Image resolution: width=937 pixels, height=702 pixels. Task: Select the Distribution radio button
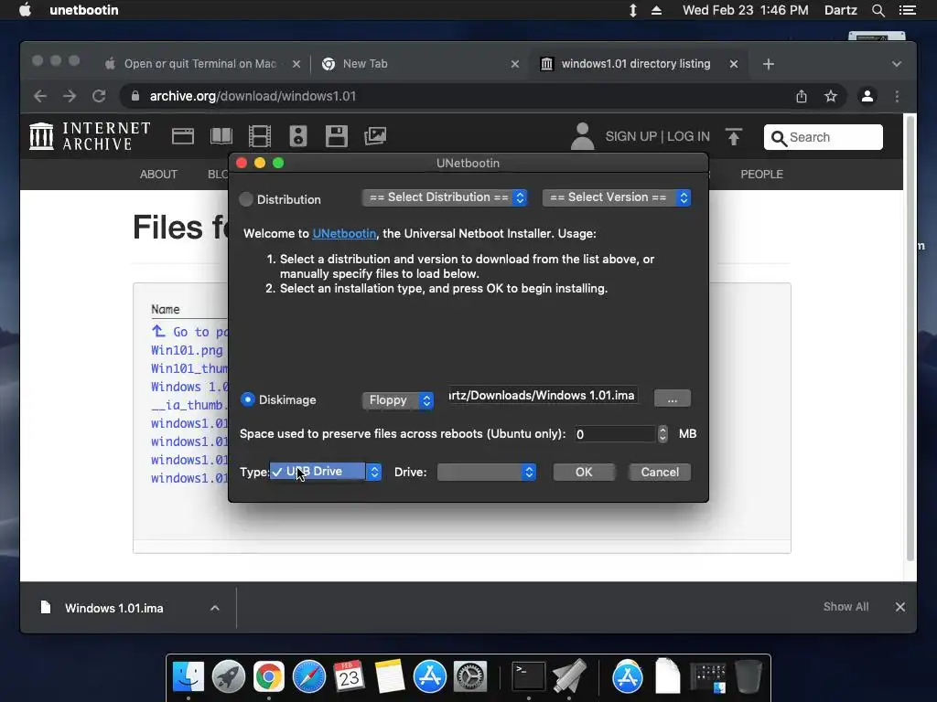246,199
